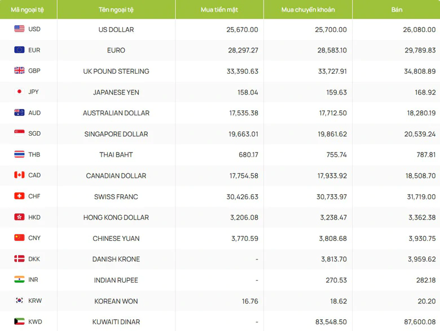This screenshot has height=331, width=440.
Task: Select the 'HONG KONG DOLLAR' name cell
Action: point(116,218)
